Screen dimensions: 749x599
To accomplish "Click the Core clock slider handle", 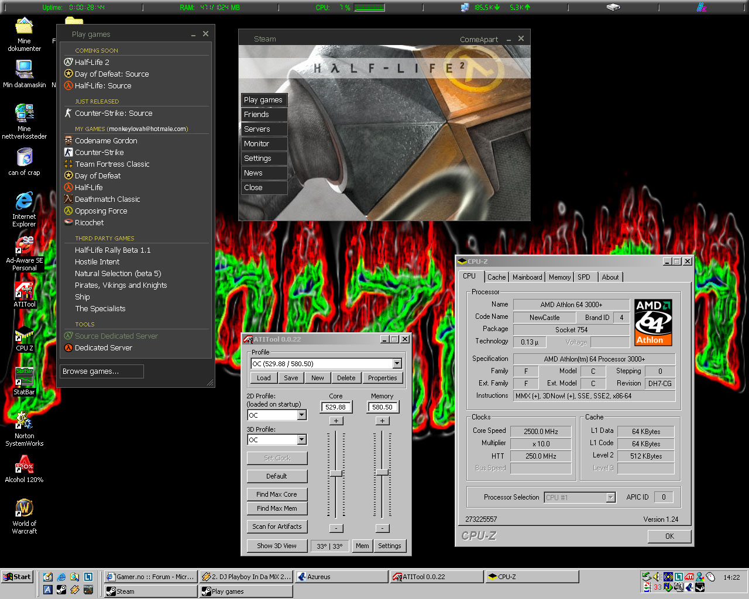I will tap(336, 473).
